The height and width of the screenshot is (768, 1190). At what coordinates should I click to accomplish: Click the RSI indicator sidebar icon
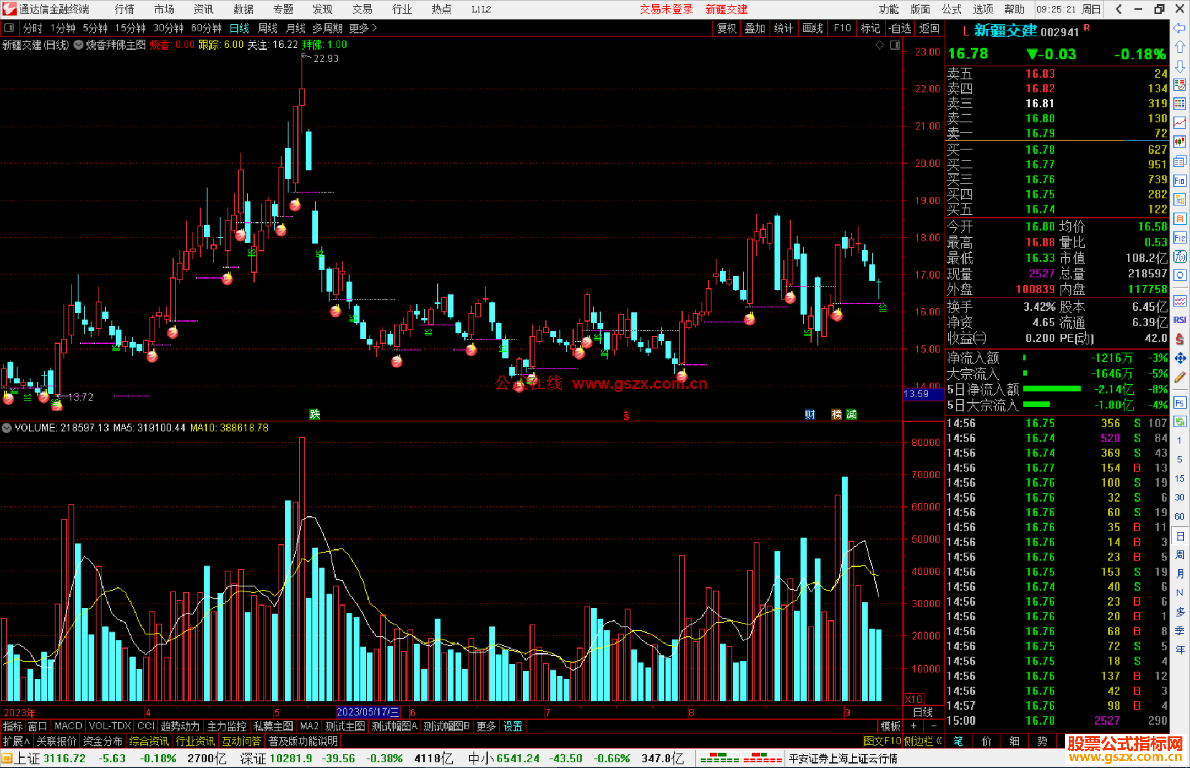click(x=1180, y=320)
